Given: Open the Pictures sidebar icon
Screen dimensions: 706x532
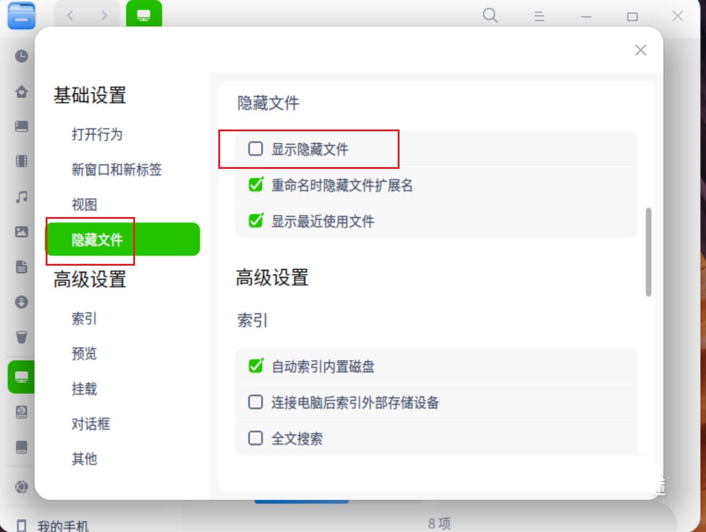Looking at the screenshot, I should [x=21, y=232].
